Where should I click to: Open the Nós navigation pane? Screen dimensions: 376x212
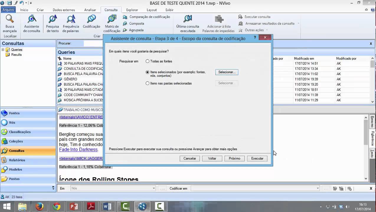[28, 122]
